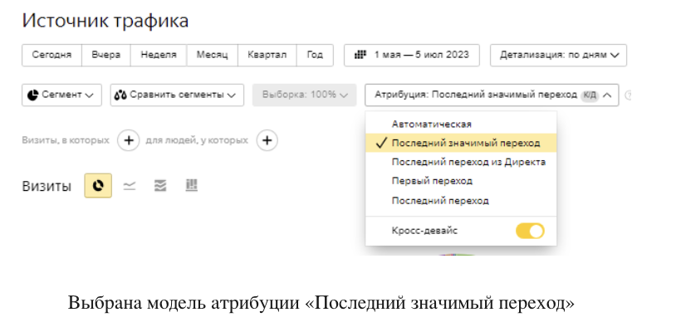Switch to the stacked area chart icon
This screenshot has height=327, width=676.
click(x=160, y=186)
